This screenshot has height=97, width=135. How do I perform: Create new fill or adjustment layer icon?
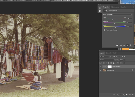click(123, 95)
